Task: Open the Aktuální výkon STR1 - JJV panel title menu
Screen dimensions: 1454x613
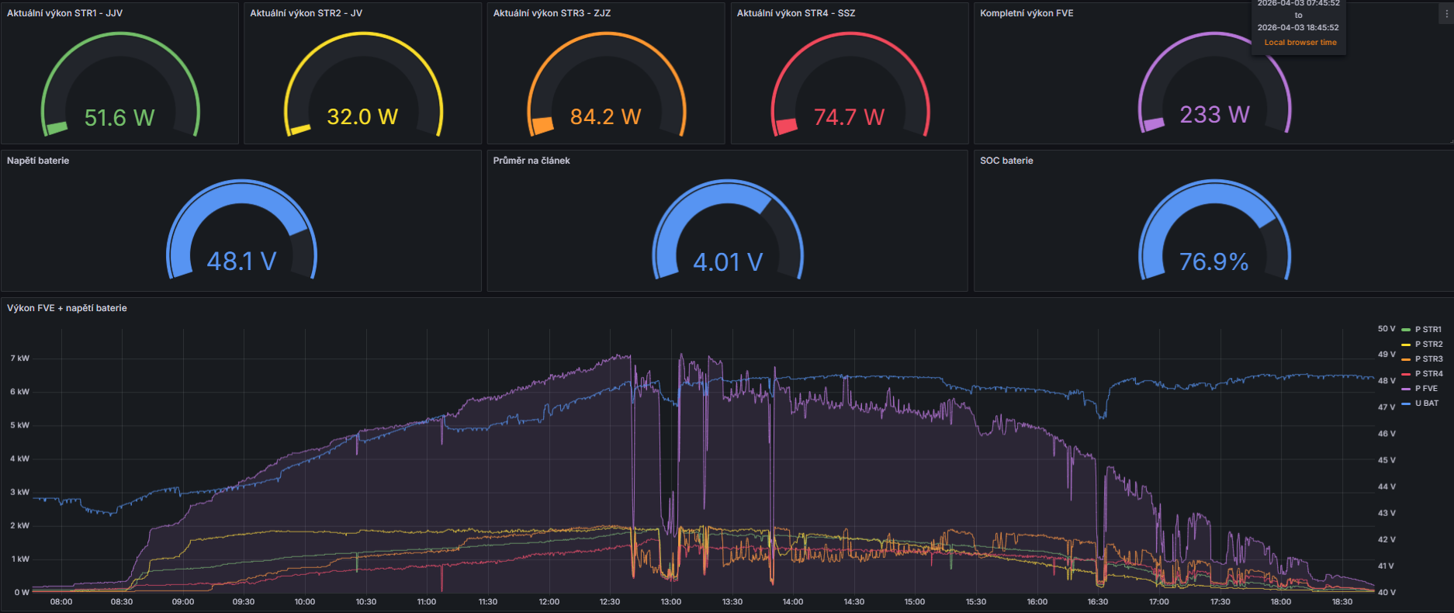Action: tap(65, 13)
